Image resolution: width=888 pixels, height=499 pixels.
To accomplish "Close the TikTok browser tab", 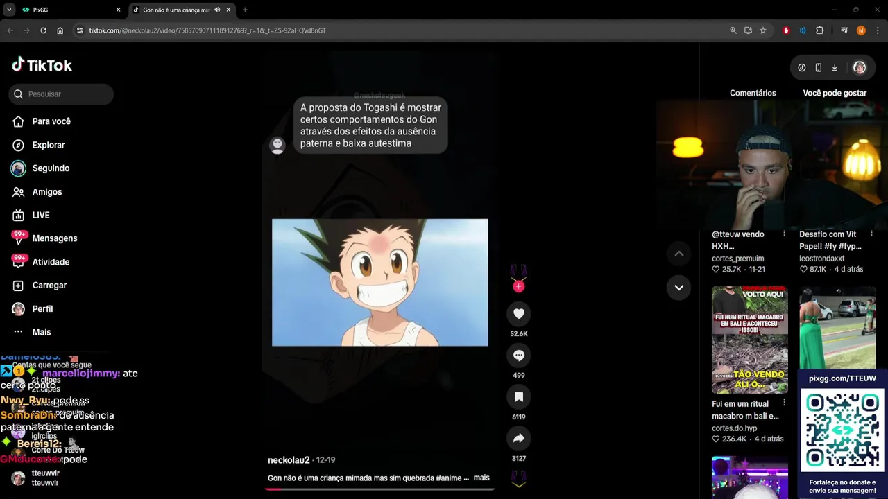I will pyautogui.click(x=229, y=10).
